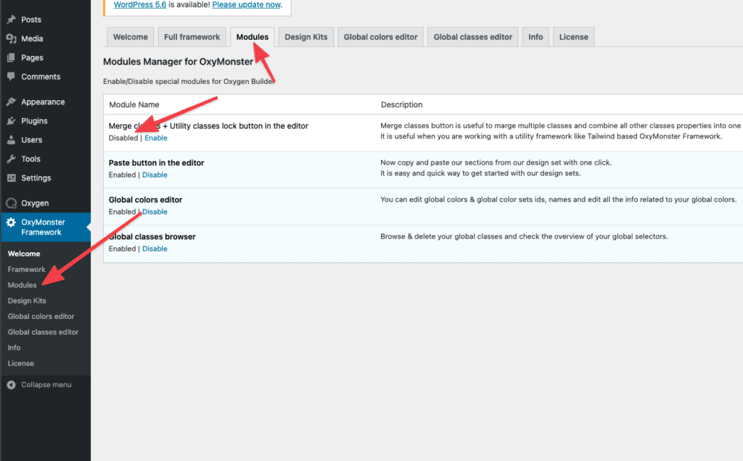743x461 pixels.
Task: Click the Appearance brush icon
Action: 12,101
